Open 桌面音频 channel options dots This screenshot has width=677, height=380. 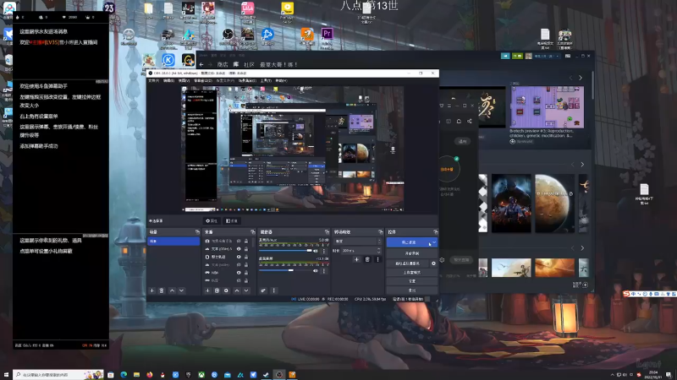point(324,270)
